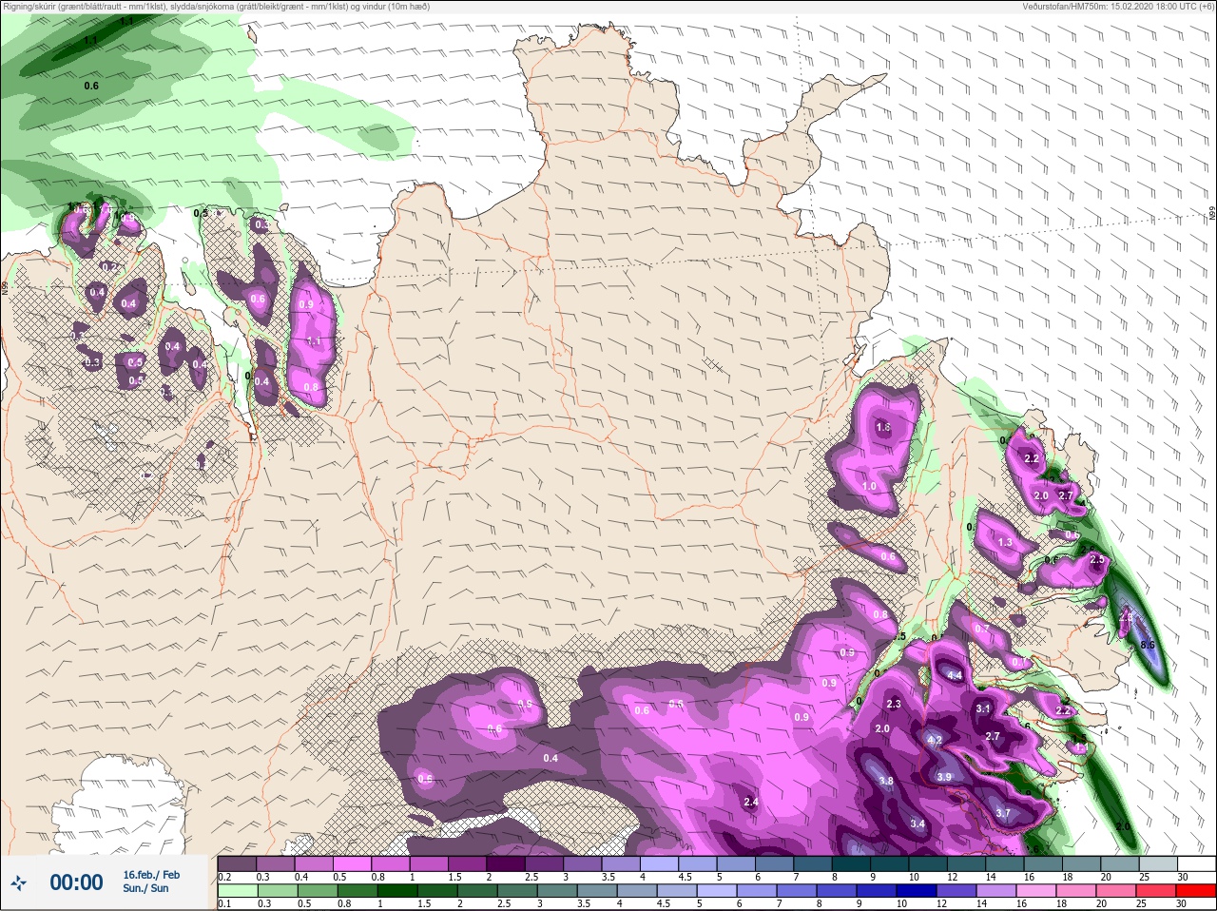Click the '16.feb./ Feb' date label
Viewport: 1217px width, 911px height.
point(151,874)
